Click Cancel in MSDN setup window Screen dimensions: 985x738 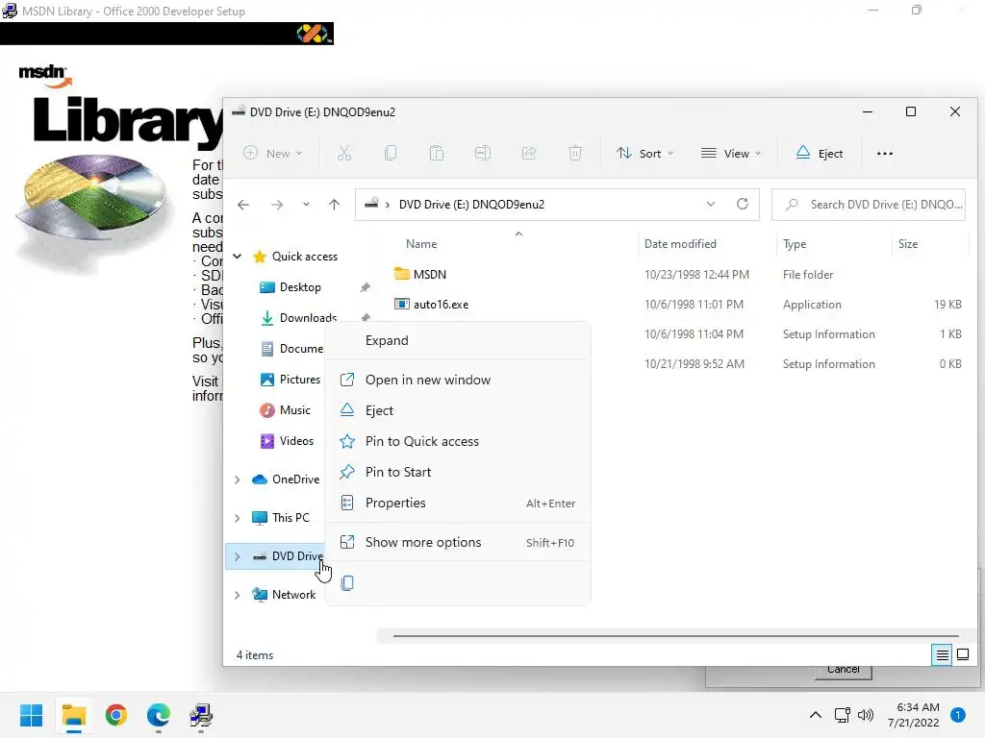843,670
